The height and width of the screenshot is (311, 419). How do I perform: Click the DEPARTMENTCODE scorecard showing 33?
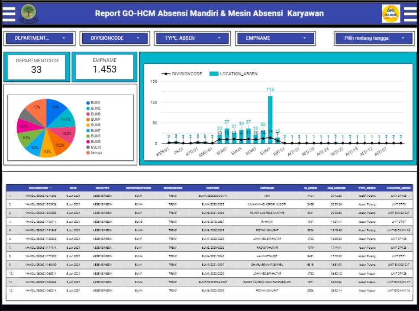[x=36, y=67]
